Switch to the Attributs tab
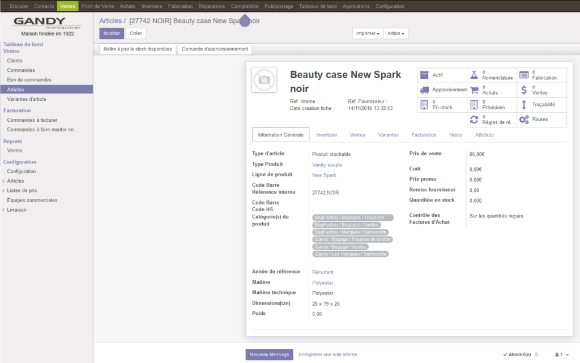 [485, 135]
